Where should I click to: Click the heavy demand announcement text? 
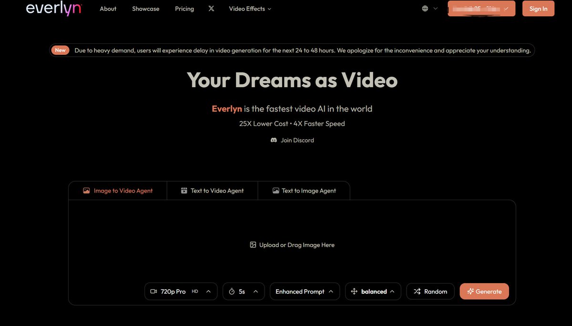[302, 51]
